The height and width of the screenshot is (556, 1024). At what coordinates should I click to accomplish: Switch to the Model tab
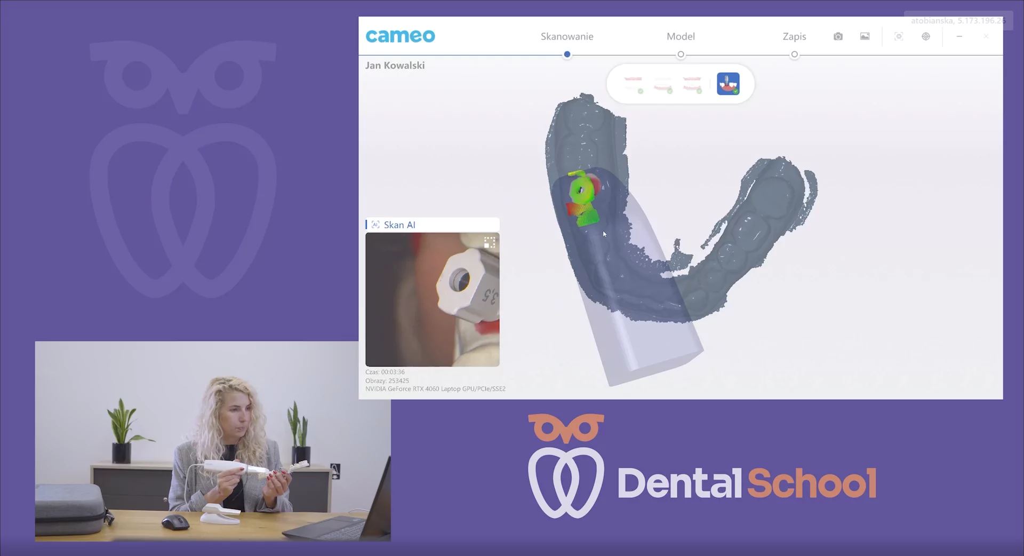pos(681,36)
